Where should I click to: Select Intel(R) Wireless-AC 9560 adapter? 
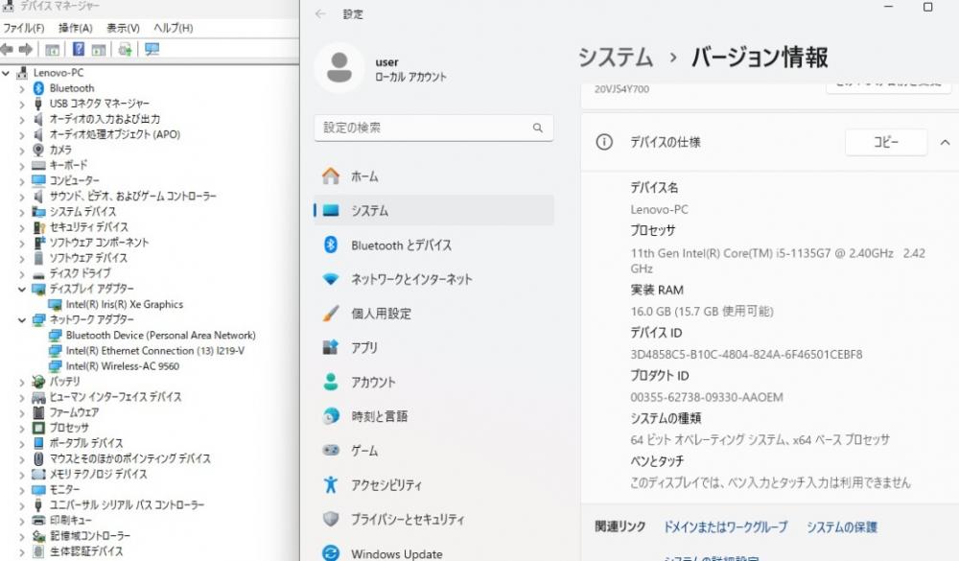point(123,366)
